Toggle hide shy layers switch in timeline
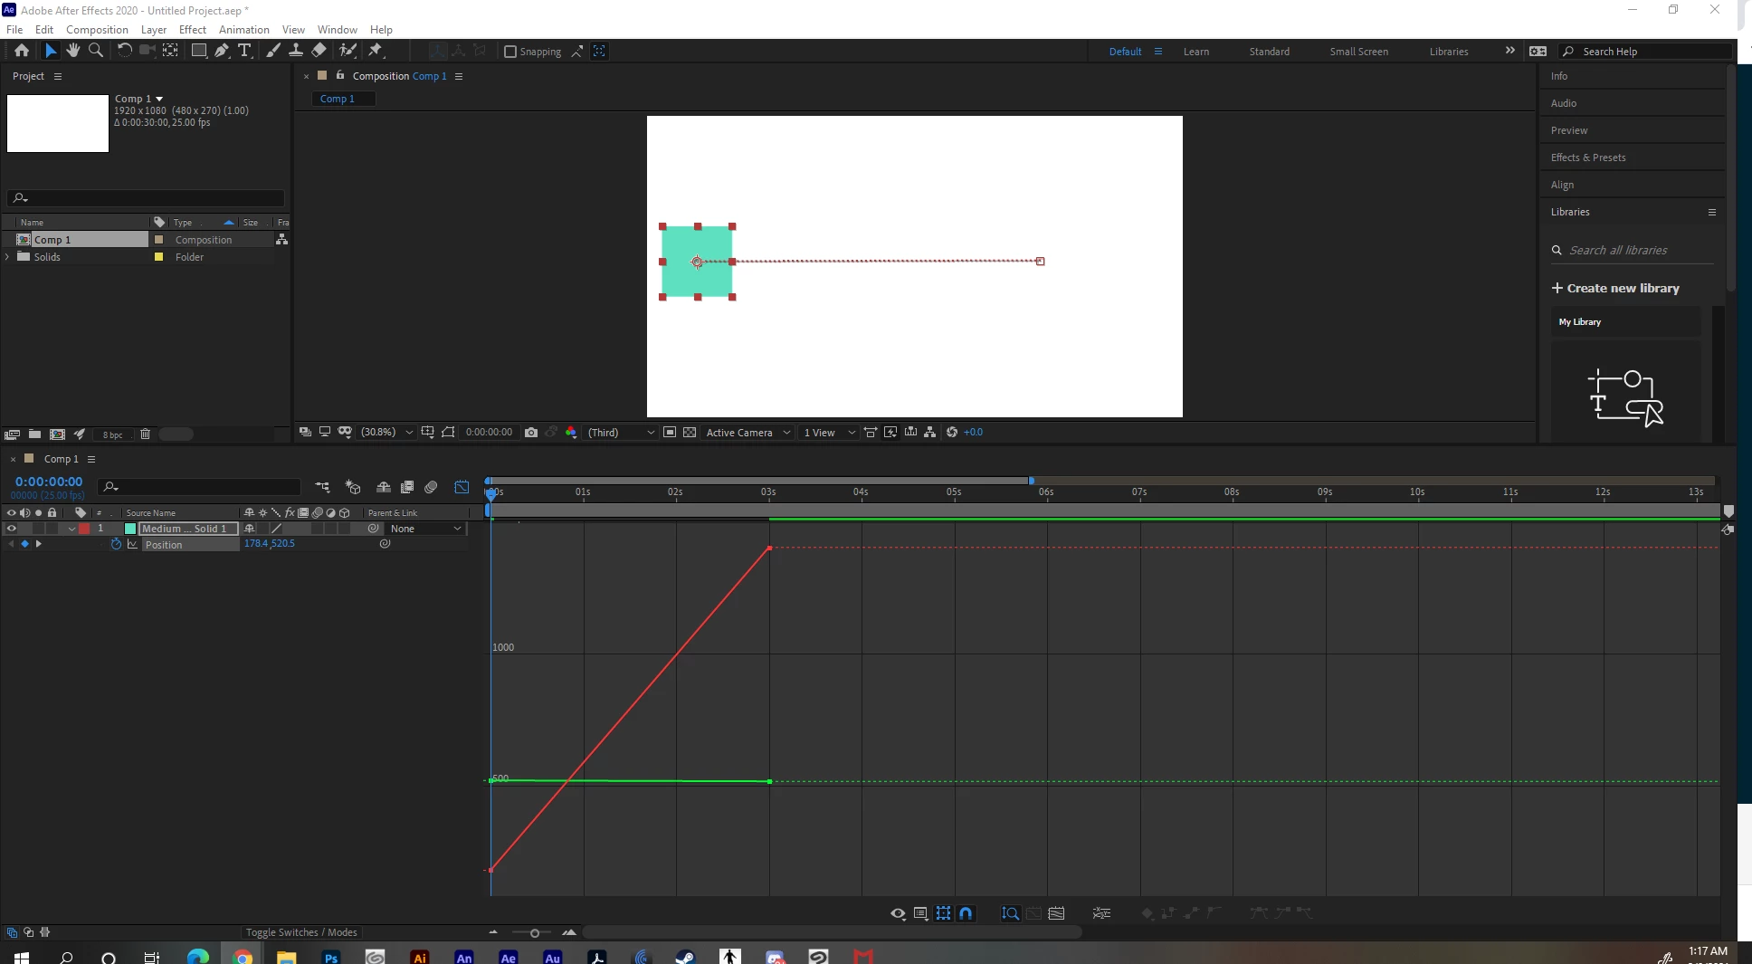 coord(384,487)
